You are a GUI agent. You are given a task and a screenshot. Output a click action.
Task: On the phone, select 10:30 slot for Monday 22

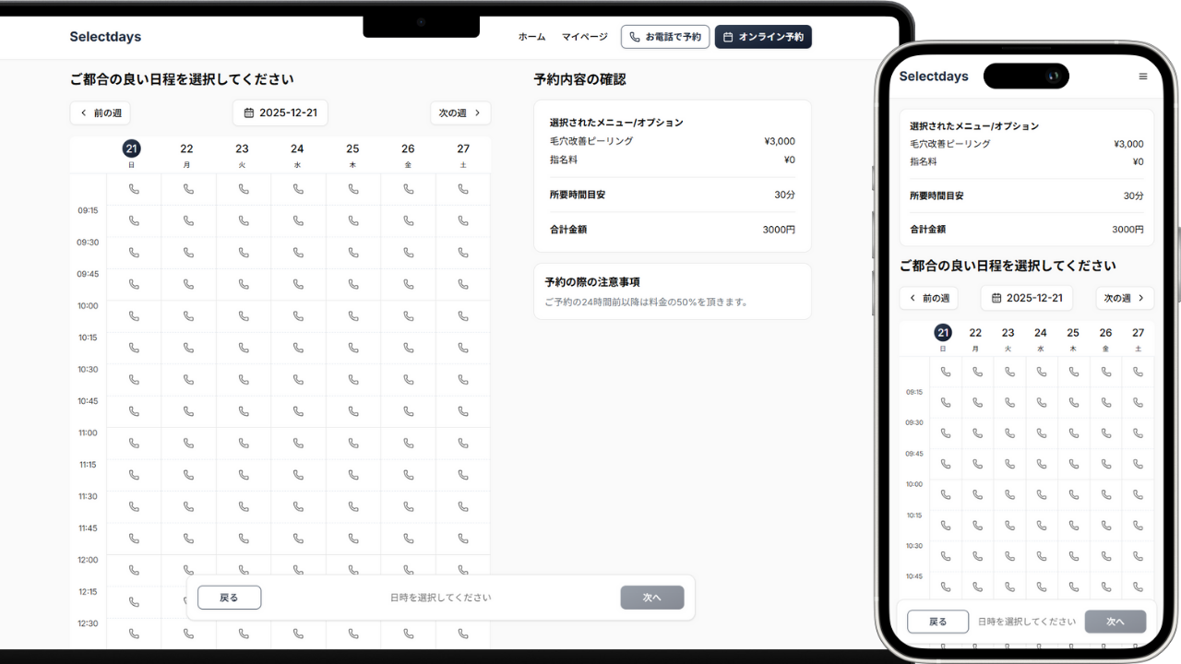click(977, 556)
